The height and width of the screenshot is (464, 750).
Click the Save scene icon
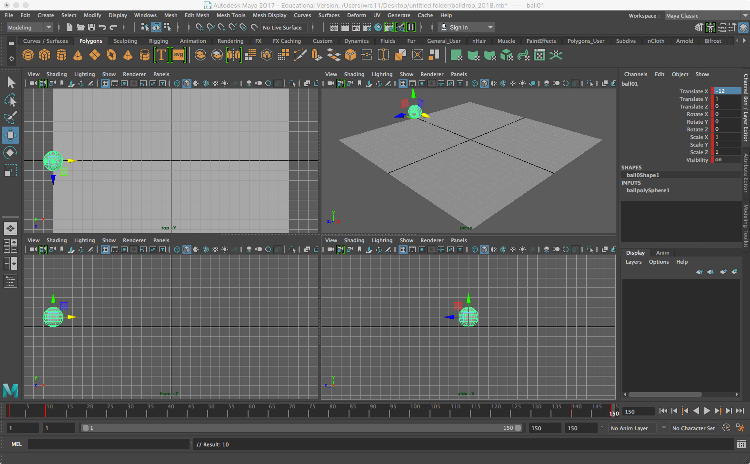91,28
